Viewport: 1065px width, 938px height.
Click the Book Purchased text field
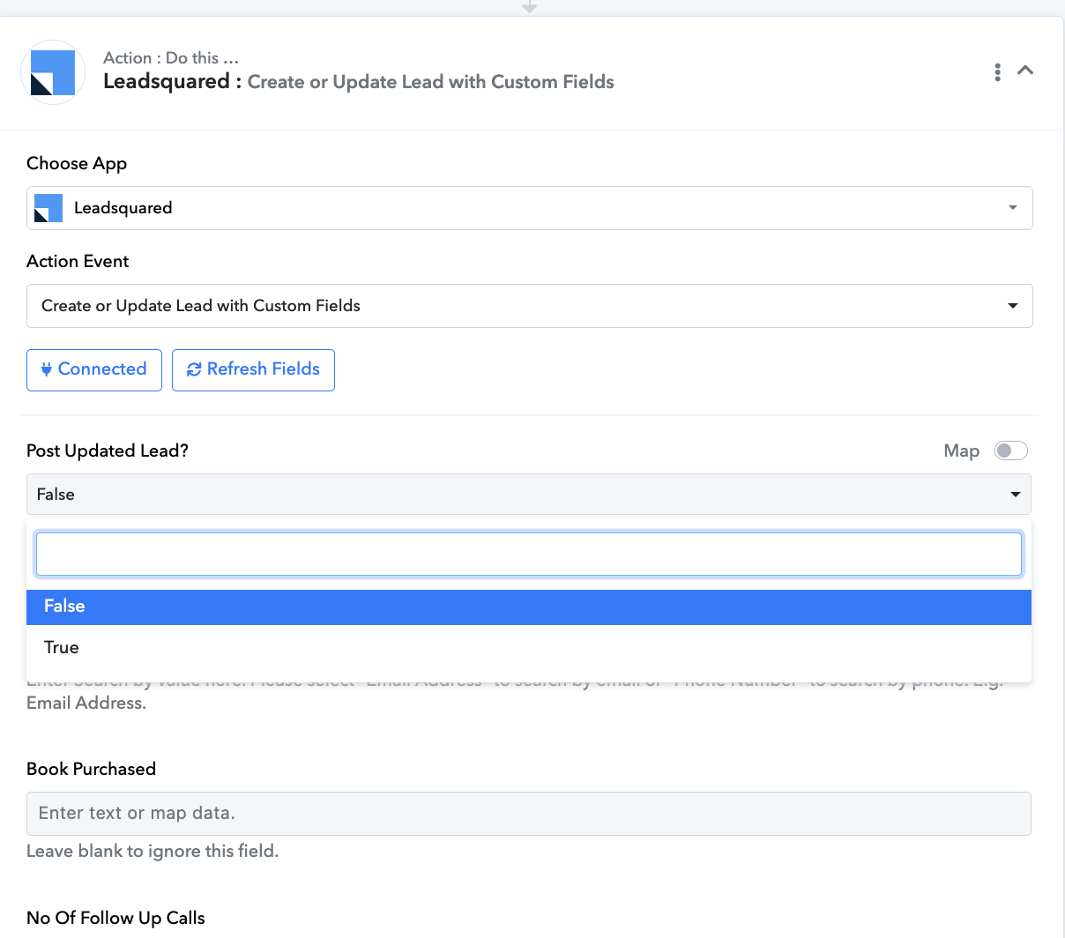coord(528,813)
